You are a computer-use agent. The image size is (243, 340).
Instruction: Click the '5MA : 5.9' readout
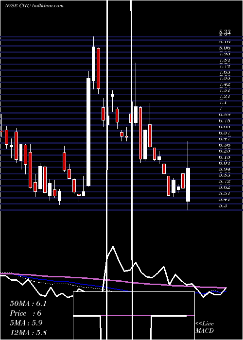[26, 323]
